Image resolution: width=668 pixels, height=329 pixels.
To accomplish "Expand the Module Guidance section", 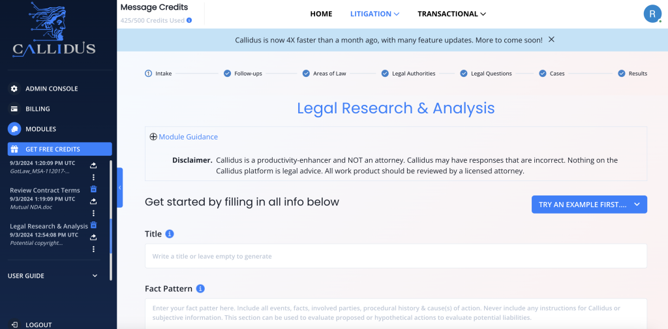I will (x=153, y=137).
